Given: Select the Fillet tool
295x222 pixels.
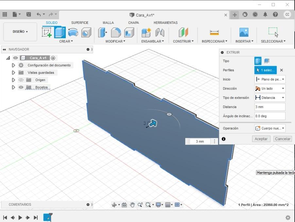Looking at the screenshot, I should (116, 32).
